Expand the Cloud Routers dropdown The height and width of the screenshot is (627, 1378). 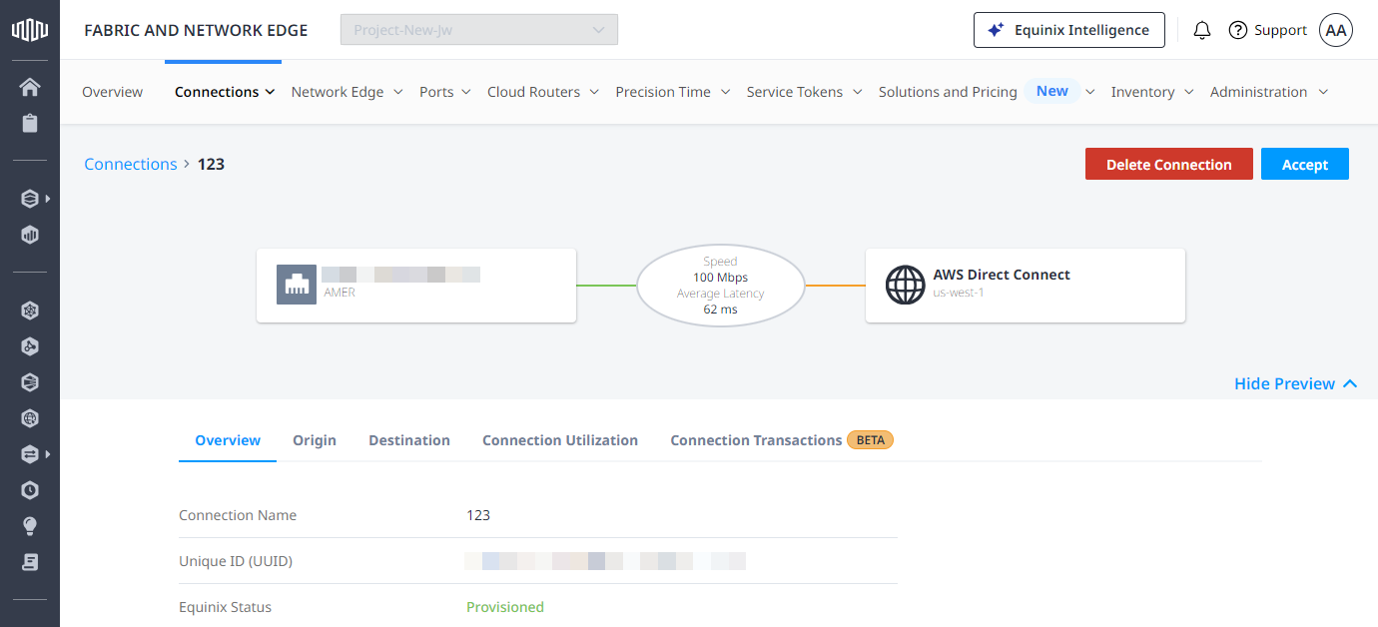point(594,92)
